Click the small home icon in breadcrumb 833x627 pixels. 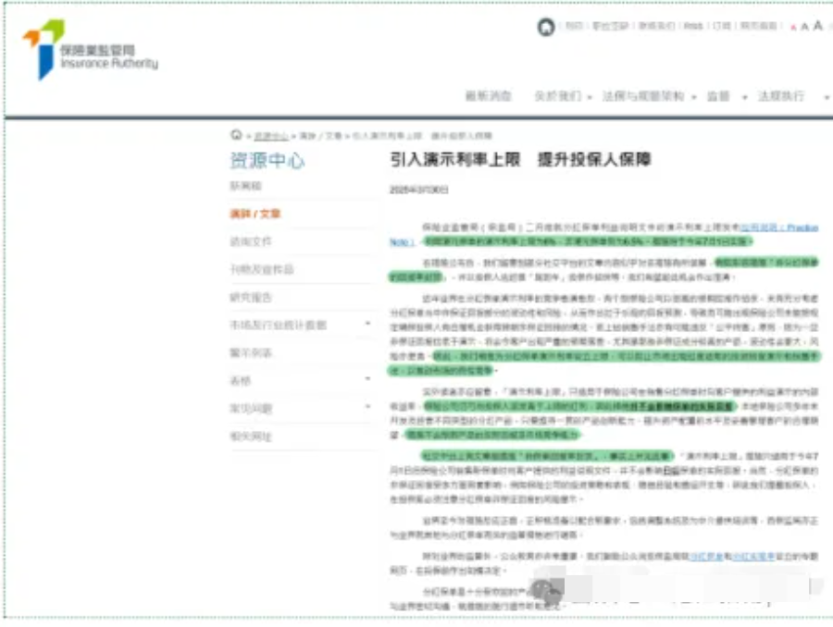coord(237,135)
